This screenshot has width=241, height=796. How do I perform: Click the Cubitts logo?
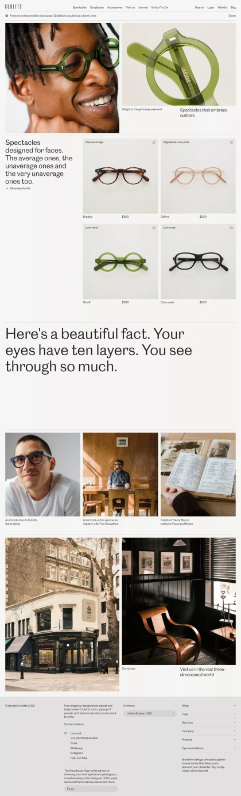[13, 7]
